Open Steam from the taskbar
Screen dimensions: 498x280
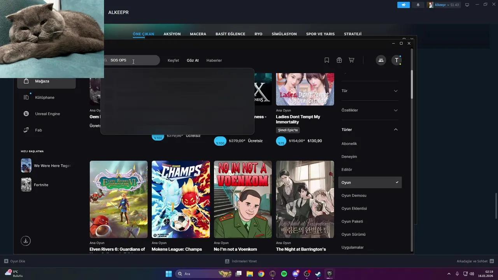(x=318, y=274)
